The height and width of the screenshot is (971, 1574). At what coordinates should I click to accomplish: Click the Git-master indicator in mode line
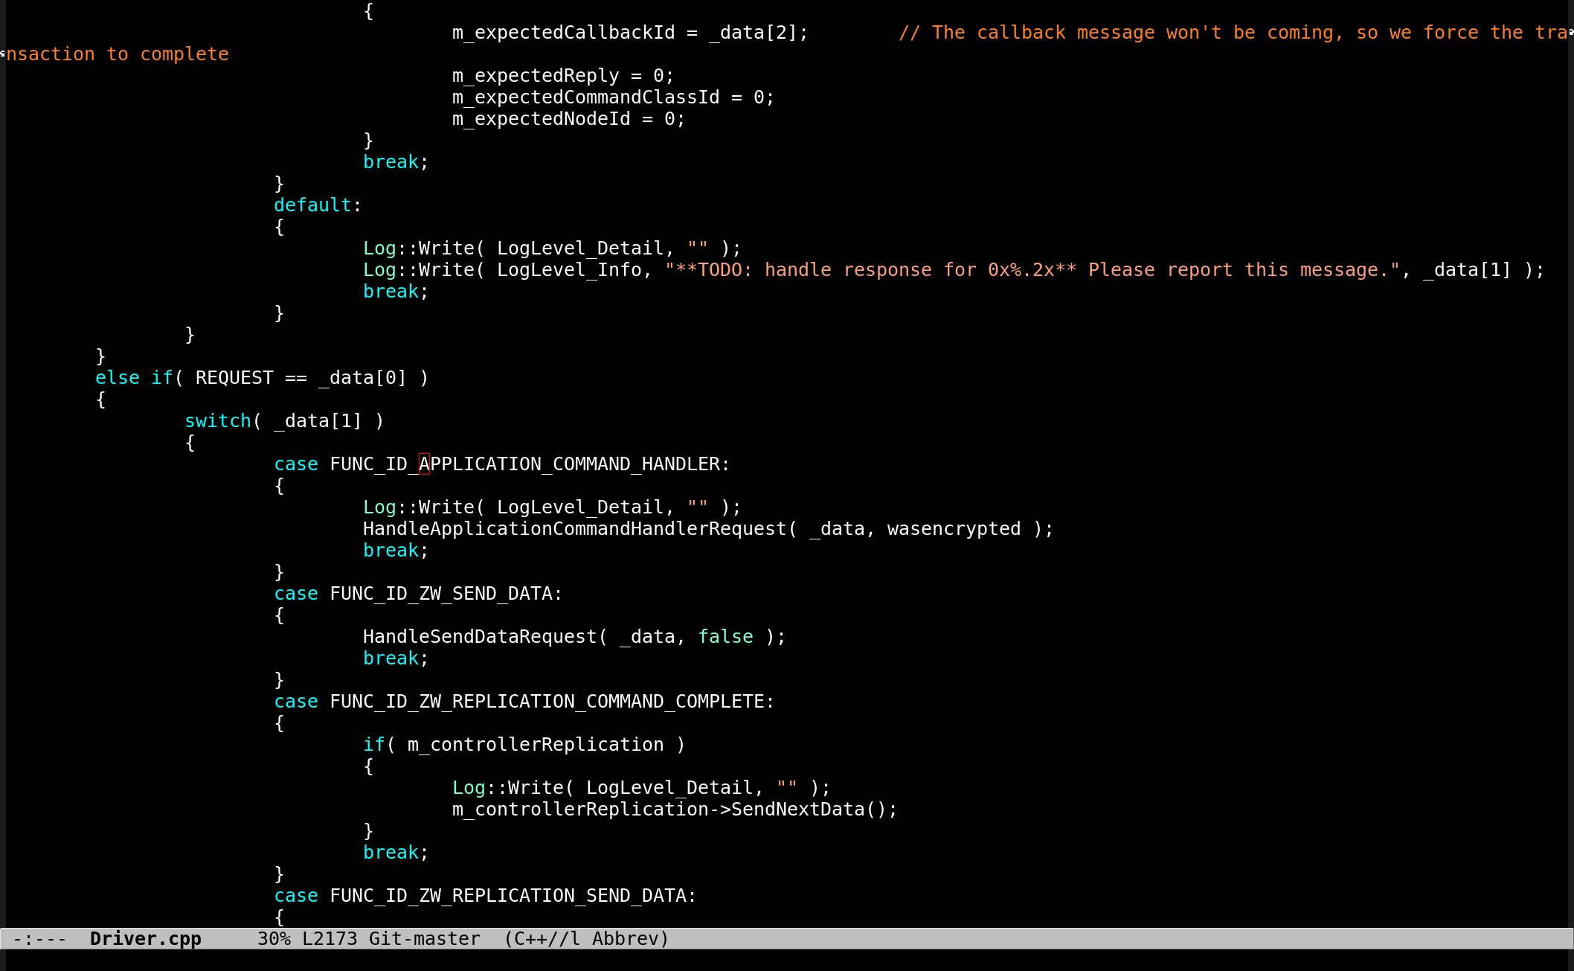(424, 939)
